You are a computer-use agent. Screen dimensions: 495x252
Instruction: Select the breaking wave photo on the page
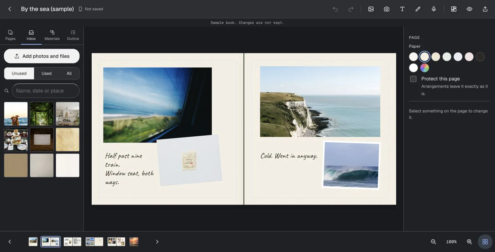click(x=351, y=165)
